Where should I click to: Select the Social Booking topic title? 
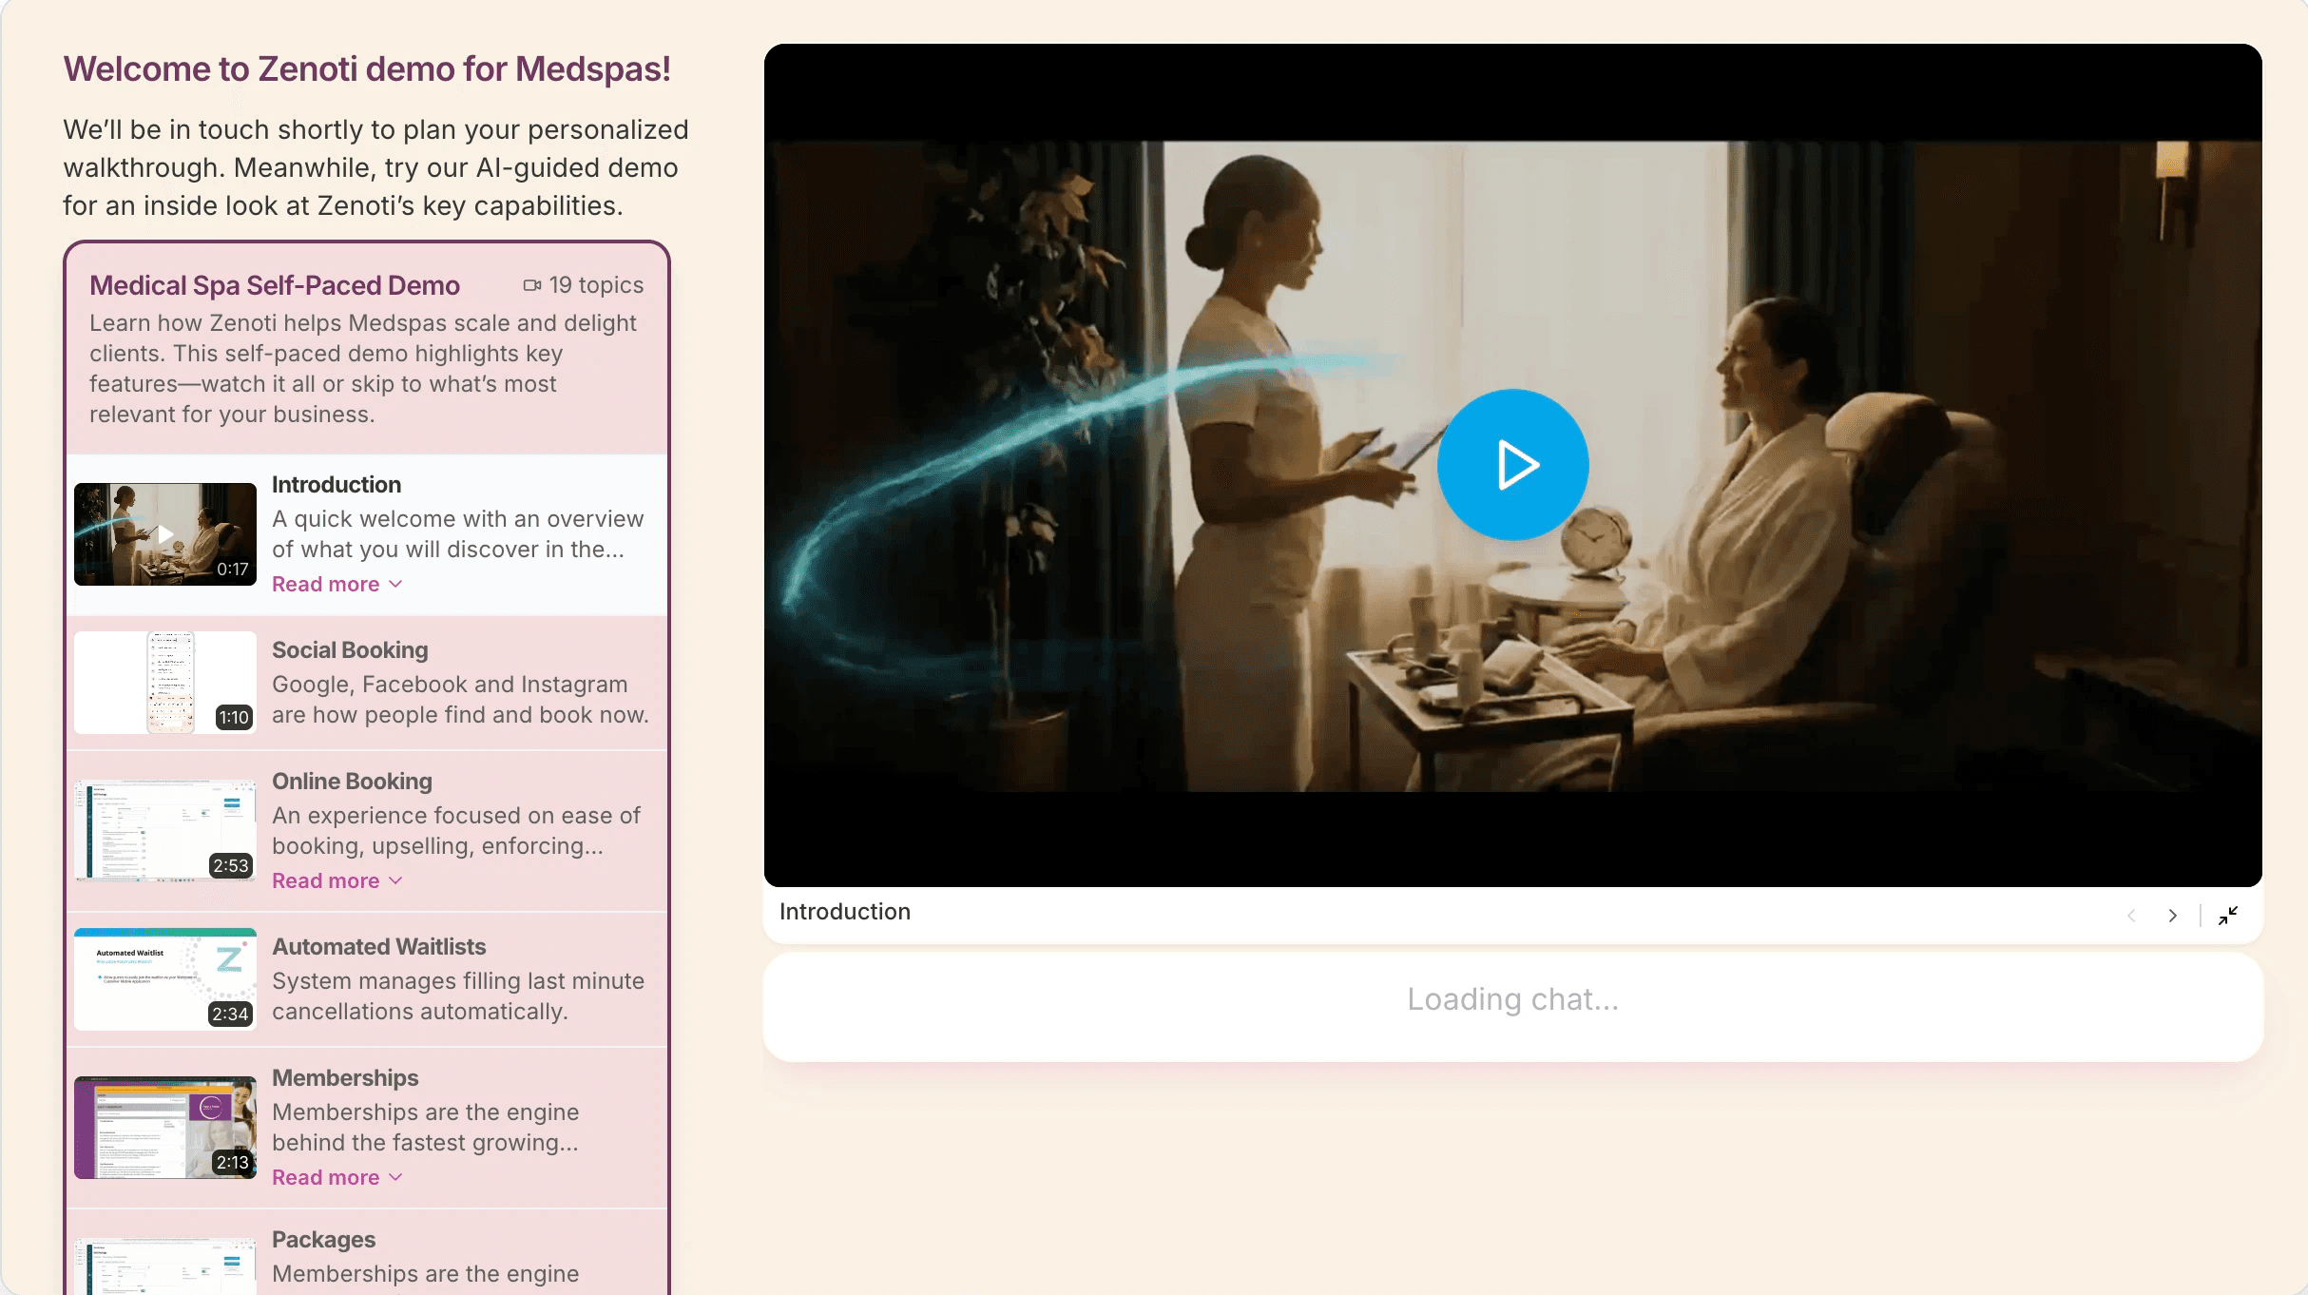pyautogui.click(x=350, y=650)
